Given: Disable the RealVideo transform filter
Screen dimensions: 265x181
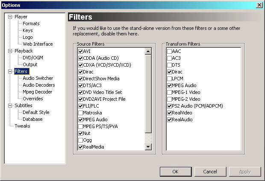Looking at the screenshot, I should (169, 113).
